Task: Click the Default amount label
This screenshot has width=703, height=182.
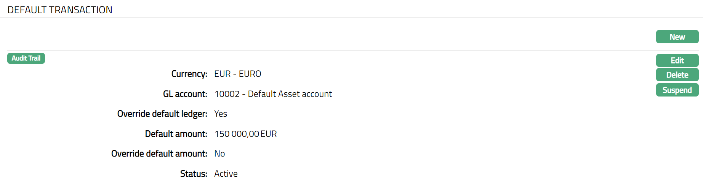Action: (176, 134)
